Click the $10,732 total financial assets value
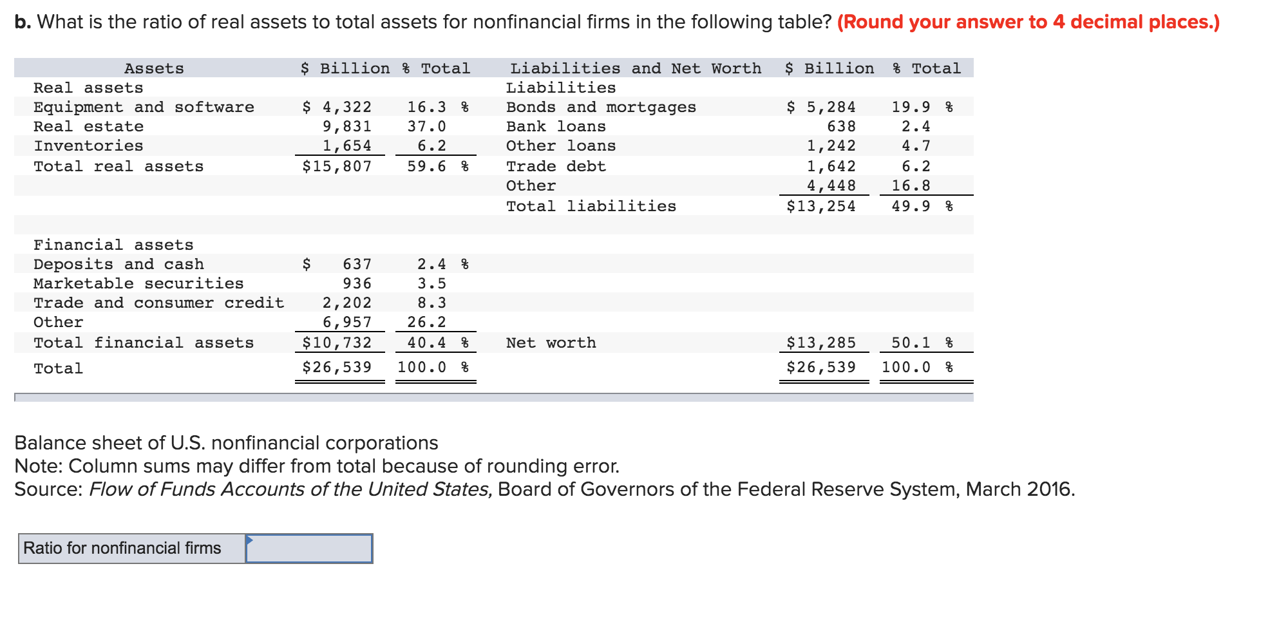 337,343
